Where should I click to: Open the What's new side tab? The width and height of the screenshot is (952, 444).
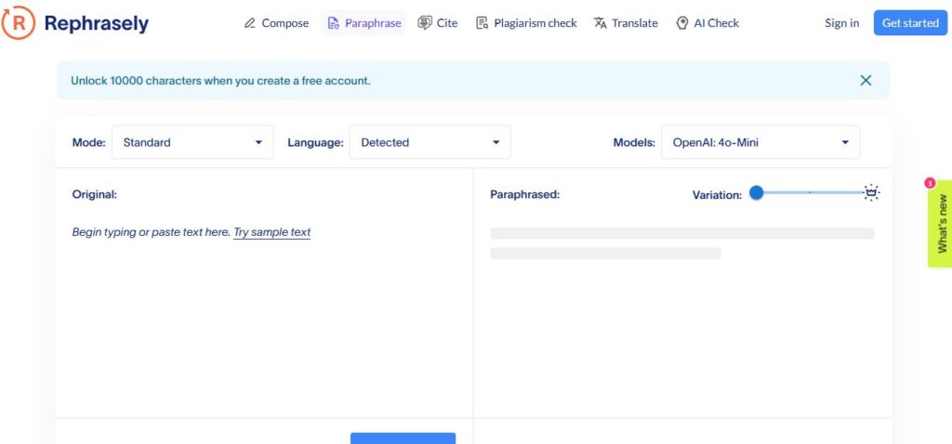(940, 223)
